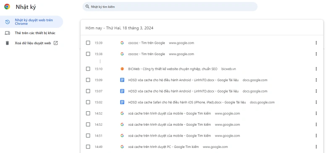Click the history clock icon in sidebar
The image size is (336, 153).
pyautogui.click(x=8, y=22)
